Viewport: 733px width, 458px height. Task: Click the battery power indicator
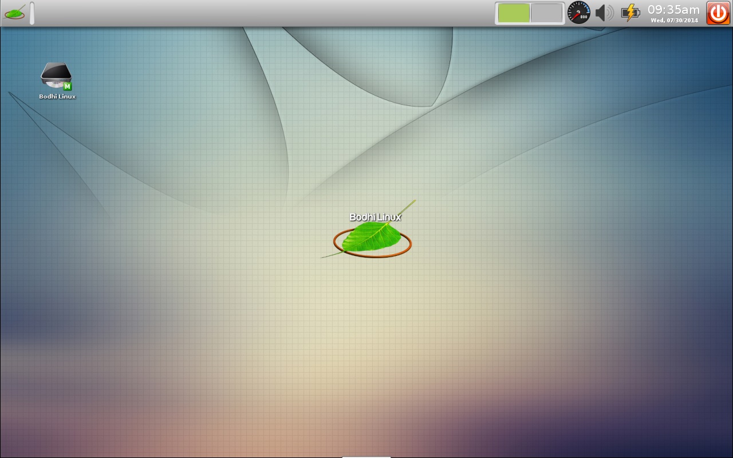pyautogui.click(x=630, y=13)
